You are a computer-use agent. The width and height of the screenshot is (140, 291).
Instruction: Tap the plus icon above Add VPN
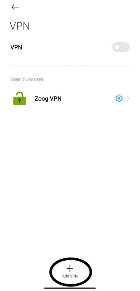(x=70, y=268)
